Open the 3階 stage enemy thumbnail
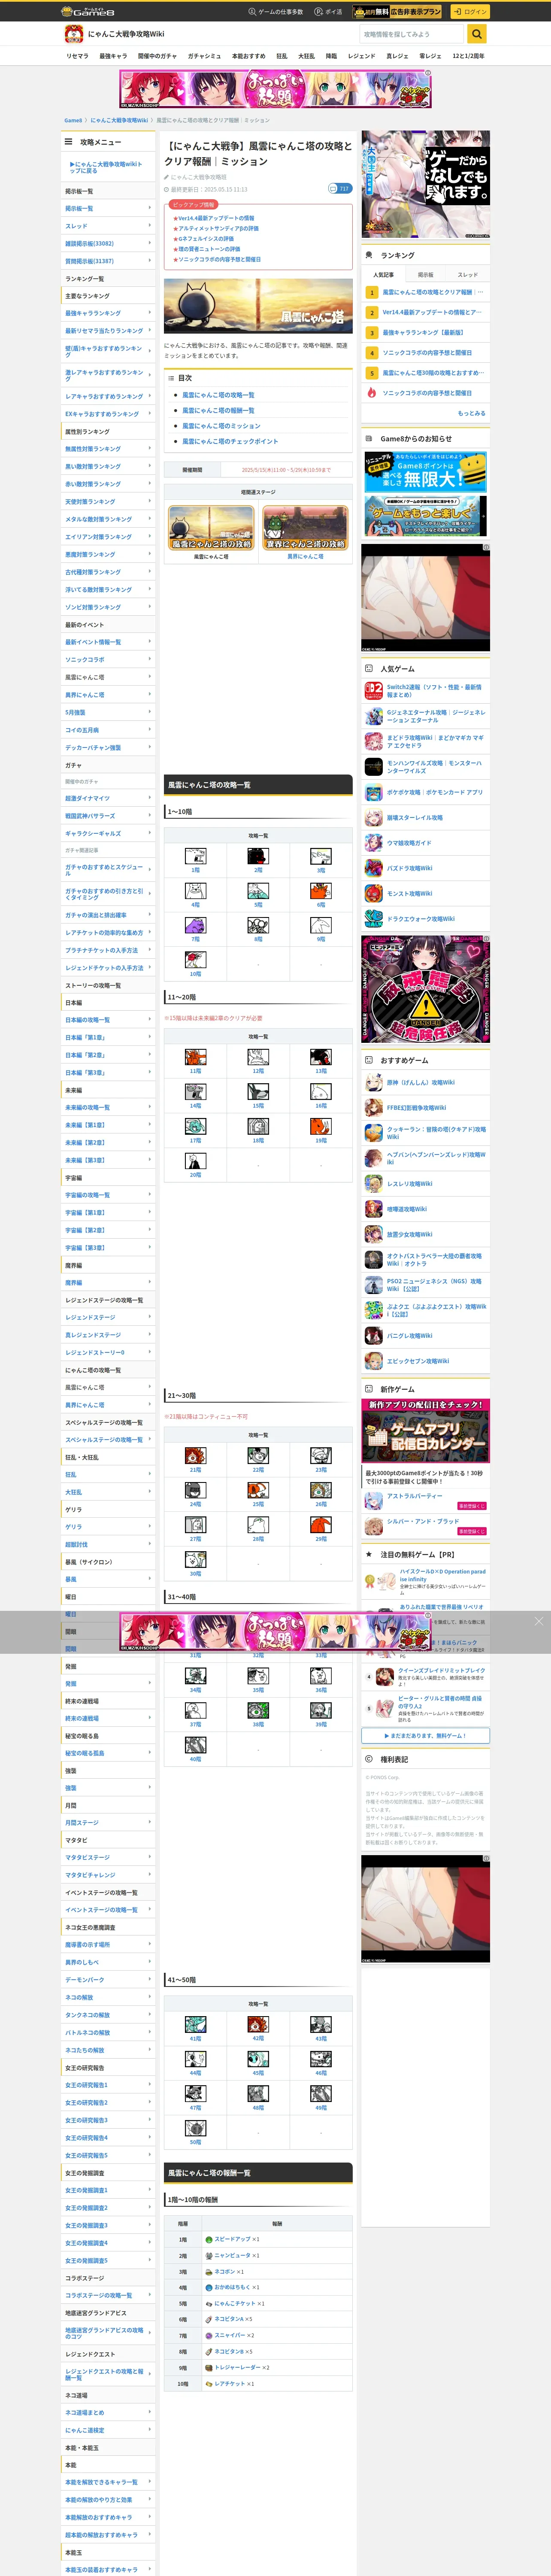Image resolution: width=551 pixels, height=2576 pixels. (320, 856)
